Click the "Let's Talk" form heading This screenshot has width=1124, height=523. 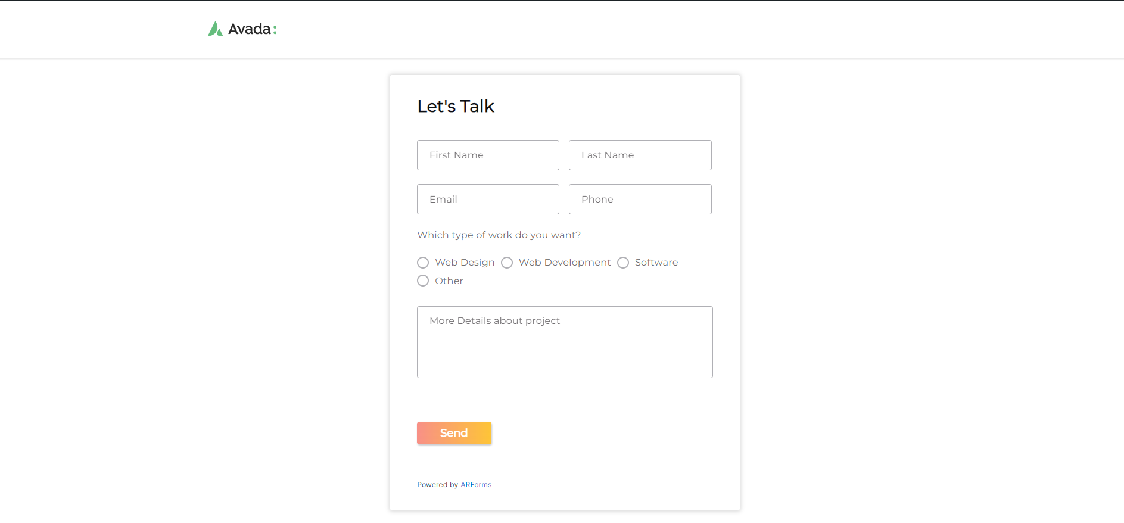pyautogui.click(x=456, y=106)
